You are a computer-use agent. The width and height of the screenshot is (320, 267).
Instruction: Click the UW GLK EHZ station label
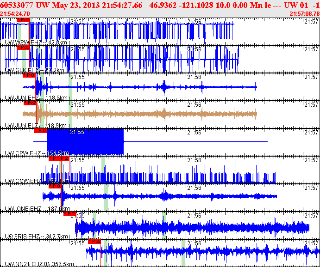click(34, 70)
